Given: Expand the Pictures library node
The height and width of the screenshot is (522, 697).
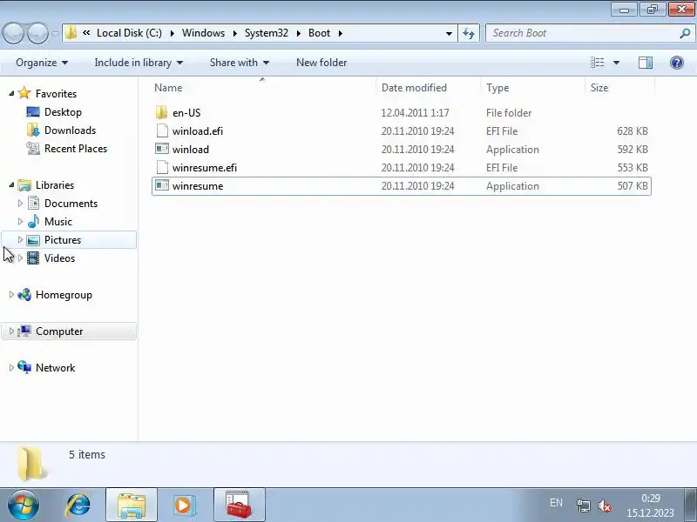Looking at the screenshot, I should point(20,240).
